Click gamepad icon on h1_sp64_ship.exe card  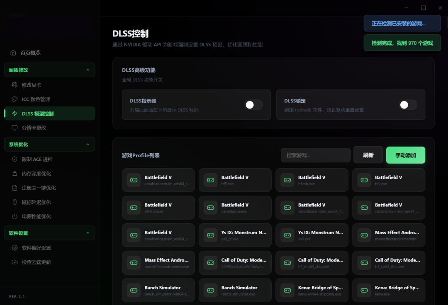pos(364,263)
